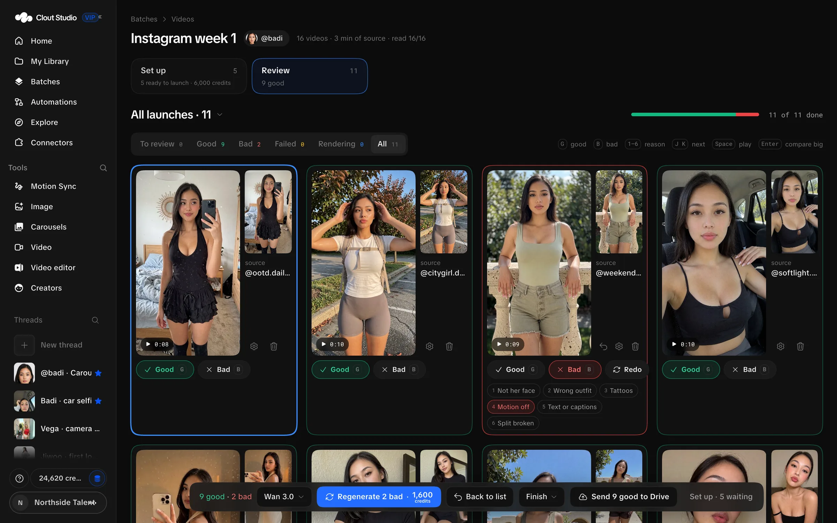
Task: Open the Finish dropdown menu
Action: point(541,497)
